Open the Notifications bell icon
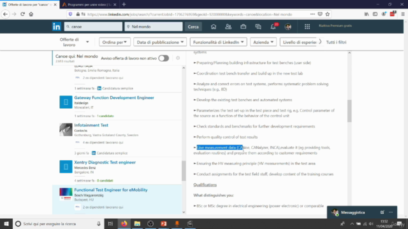The height and width of the screenshot is (229, 408). click(273, 27)
